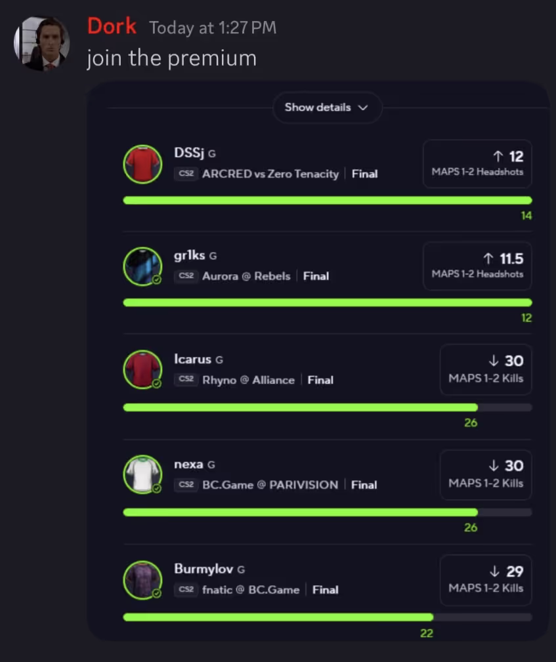Click CS2 badge beside fnatic @ BC.Game
This screenshot has width=556, height=662.
[186, 590]
